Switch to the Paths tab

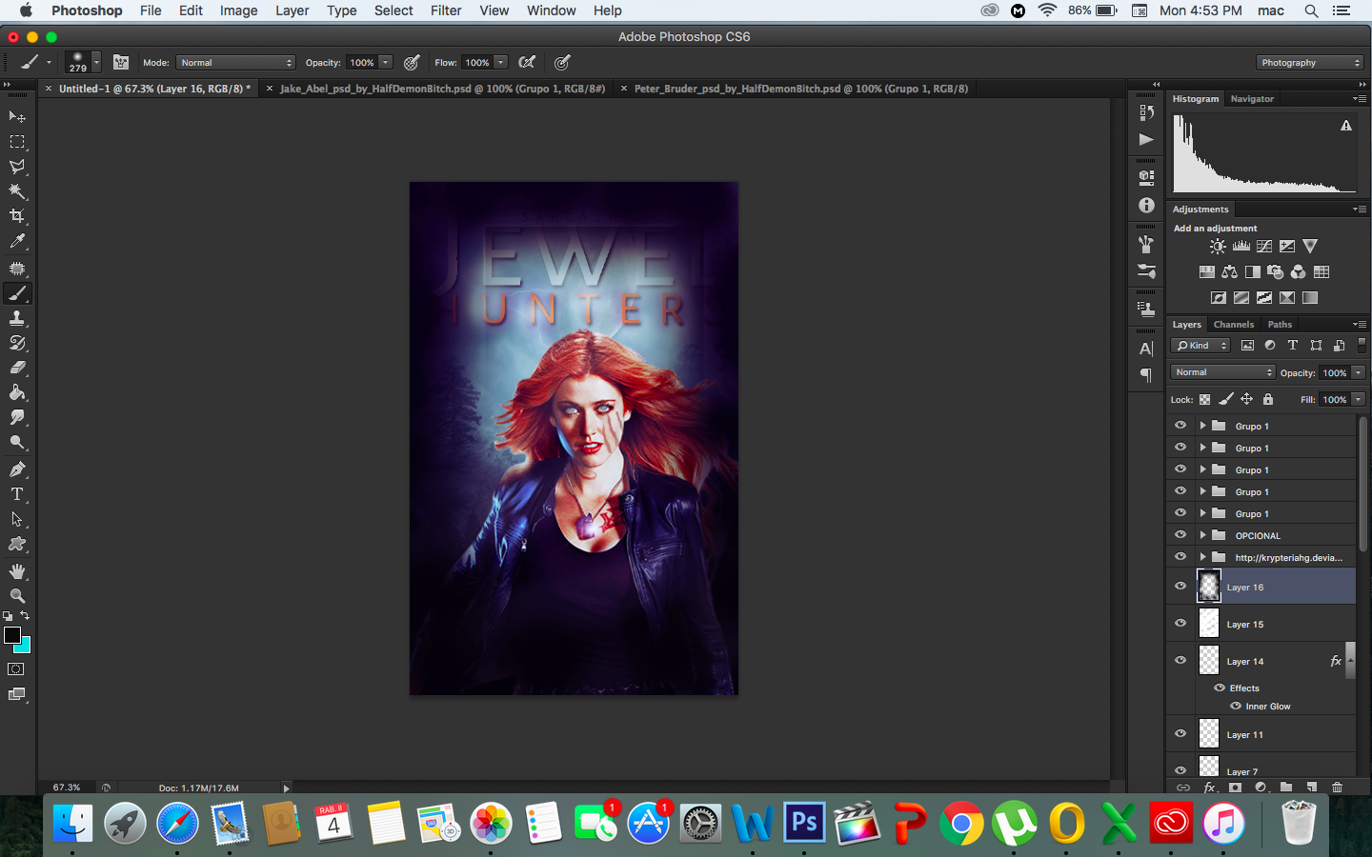[1280, 325]
